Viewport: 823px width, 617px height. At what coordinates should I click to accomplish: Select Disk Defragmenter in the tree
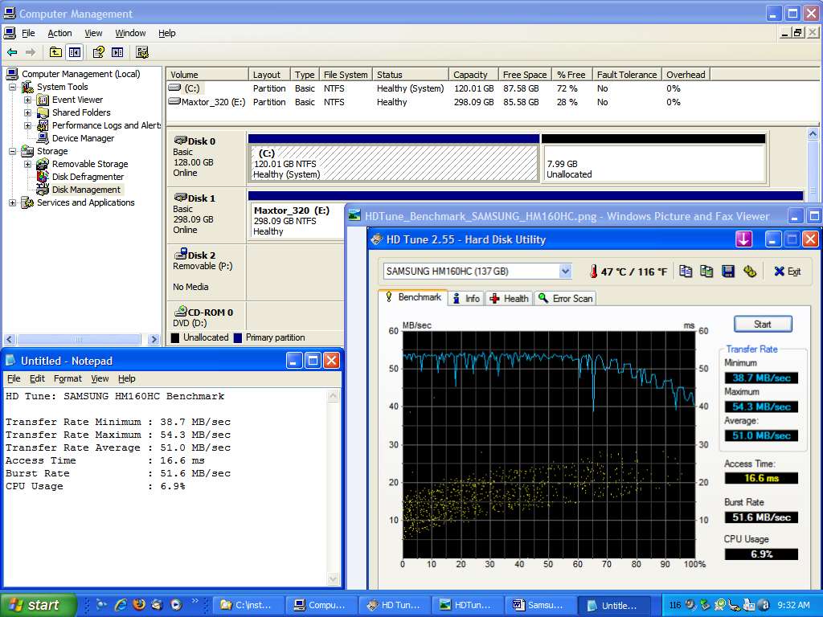point(88,177)
